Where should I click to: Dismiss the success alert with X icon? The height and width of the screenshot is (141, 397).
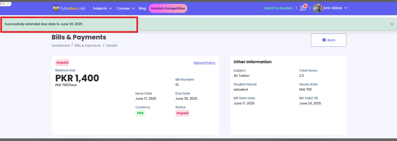point(392,24)
